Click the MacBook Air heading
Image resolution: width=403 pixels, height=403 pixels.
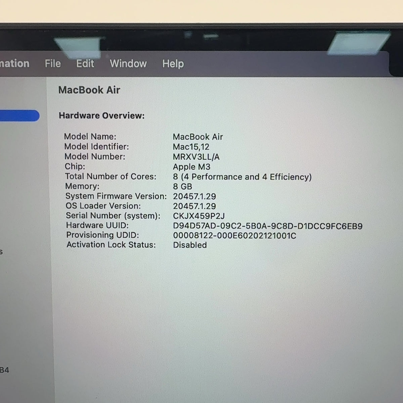point(89,90)
